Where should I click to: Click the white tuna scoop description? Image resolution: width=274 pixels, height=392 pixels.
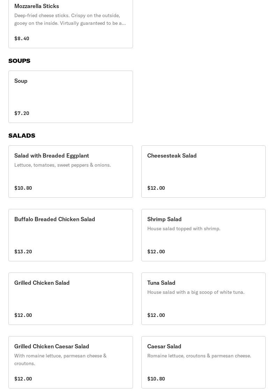point(196,292)
